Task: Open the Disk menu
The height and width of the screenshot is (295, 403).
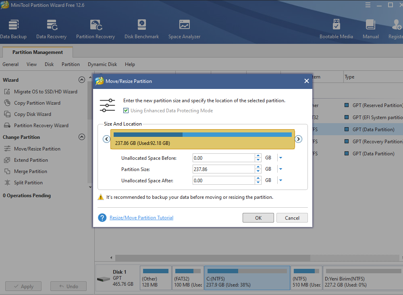Action: coord(49,64)
